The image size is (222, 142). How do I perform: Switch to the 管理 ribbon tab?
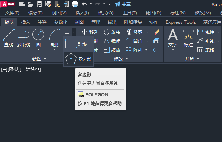click(x=96, y=22)
